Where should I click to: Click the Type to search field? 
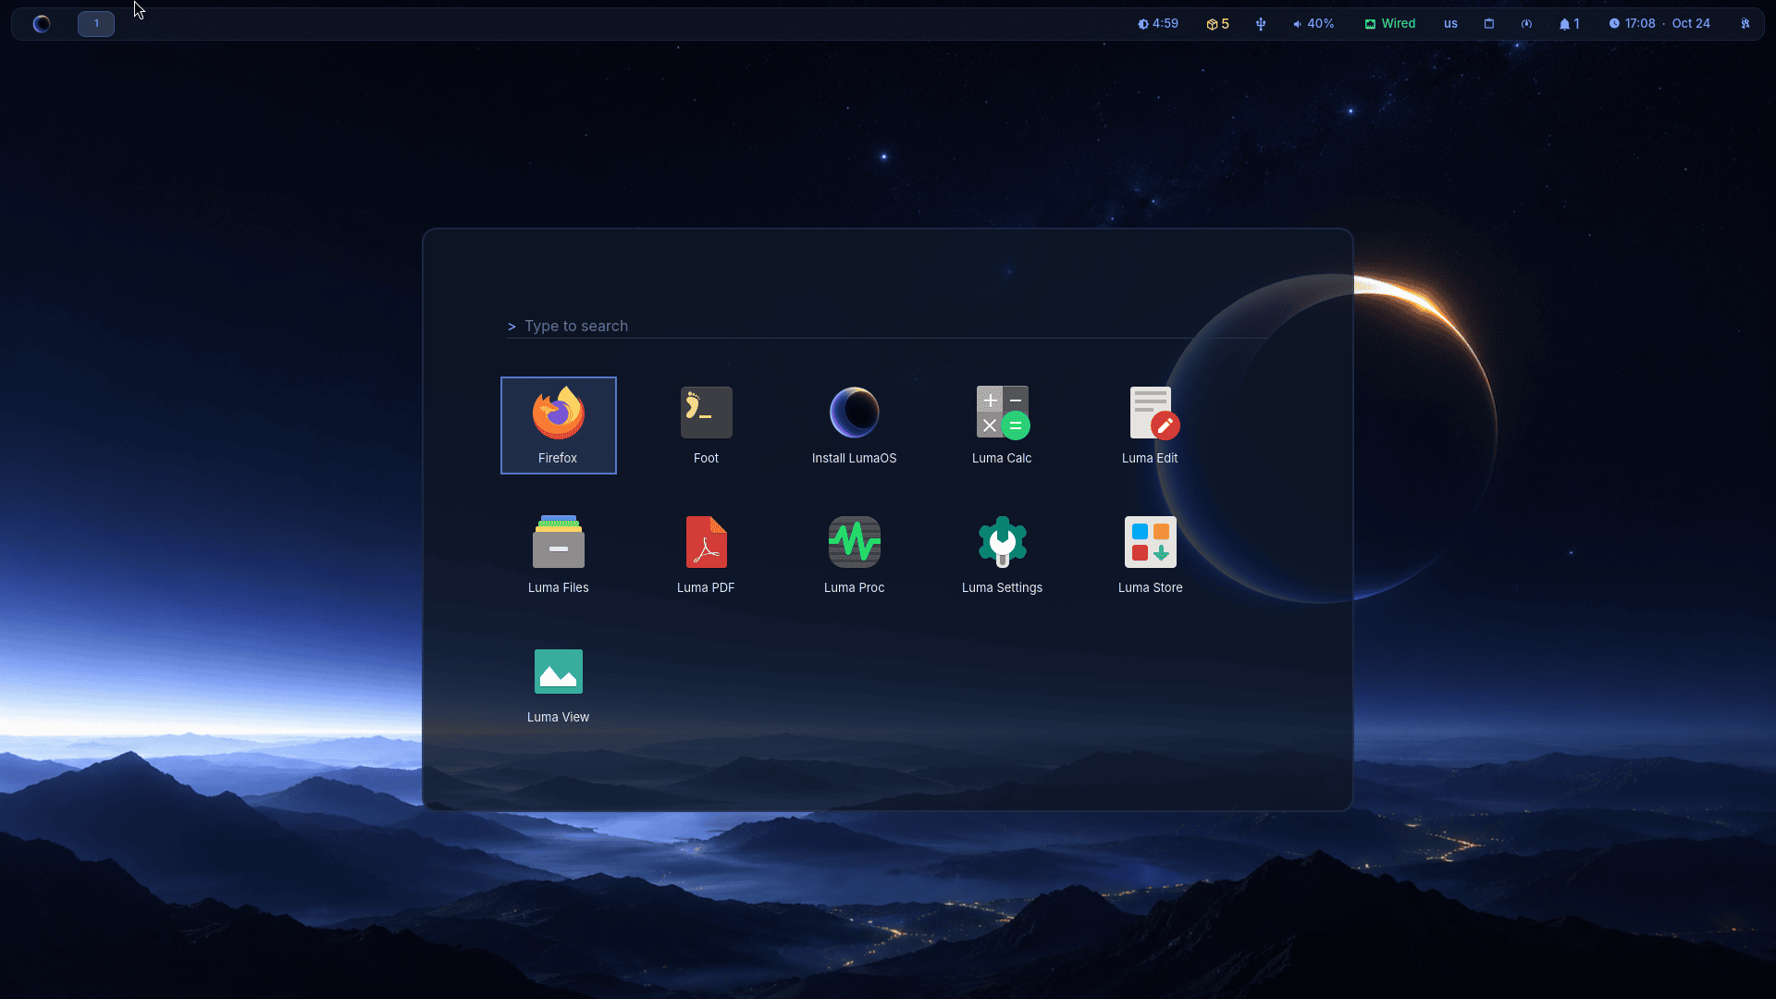point(888,326)
